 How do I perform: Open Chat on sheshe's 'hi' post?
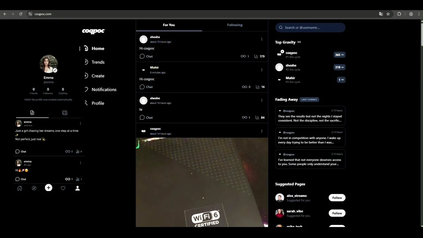146,117
